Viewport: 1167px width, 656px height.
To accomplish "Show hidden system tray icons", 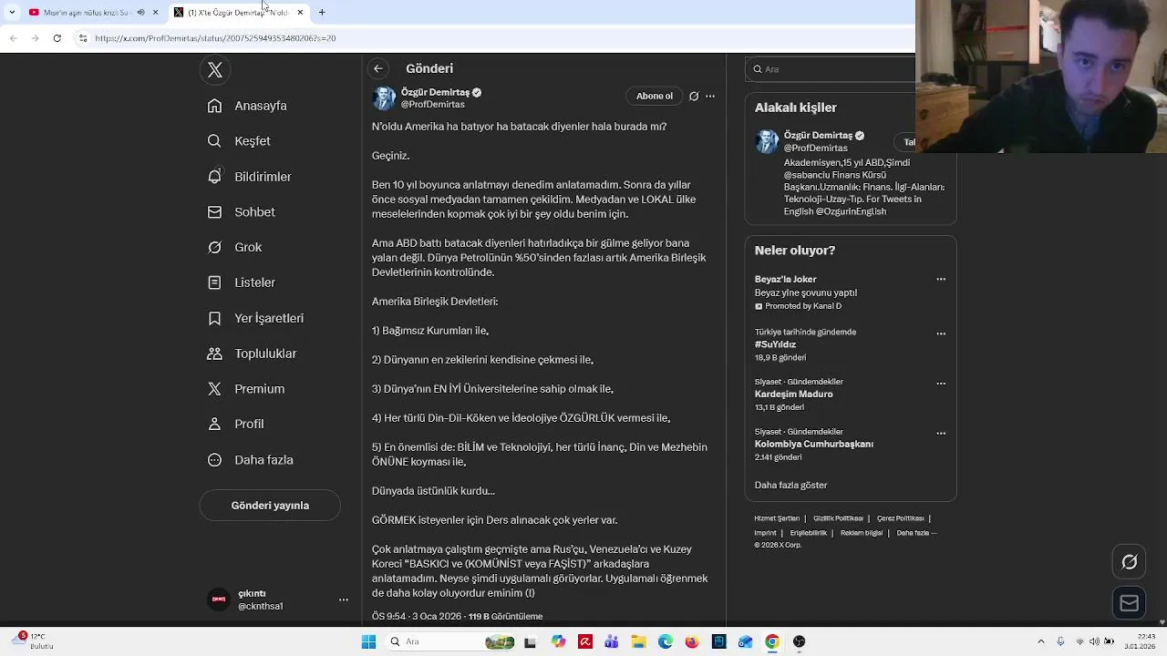I will (1041, 641).
